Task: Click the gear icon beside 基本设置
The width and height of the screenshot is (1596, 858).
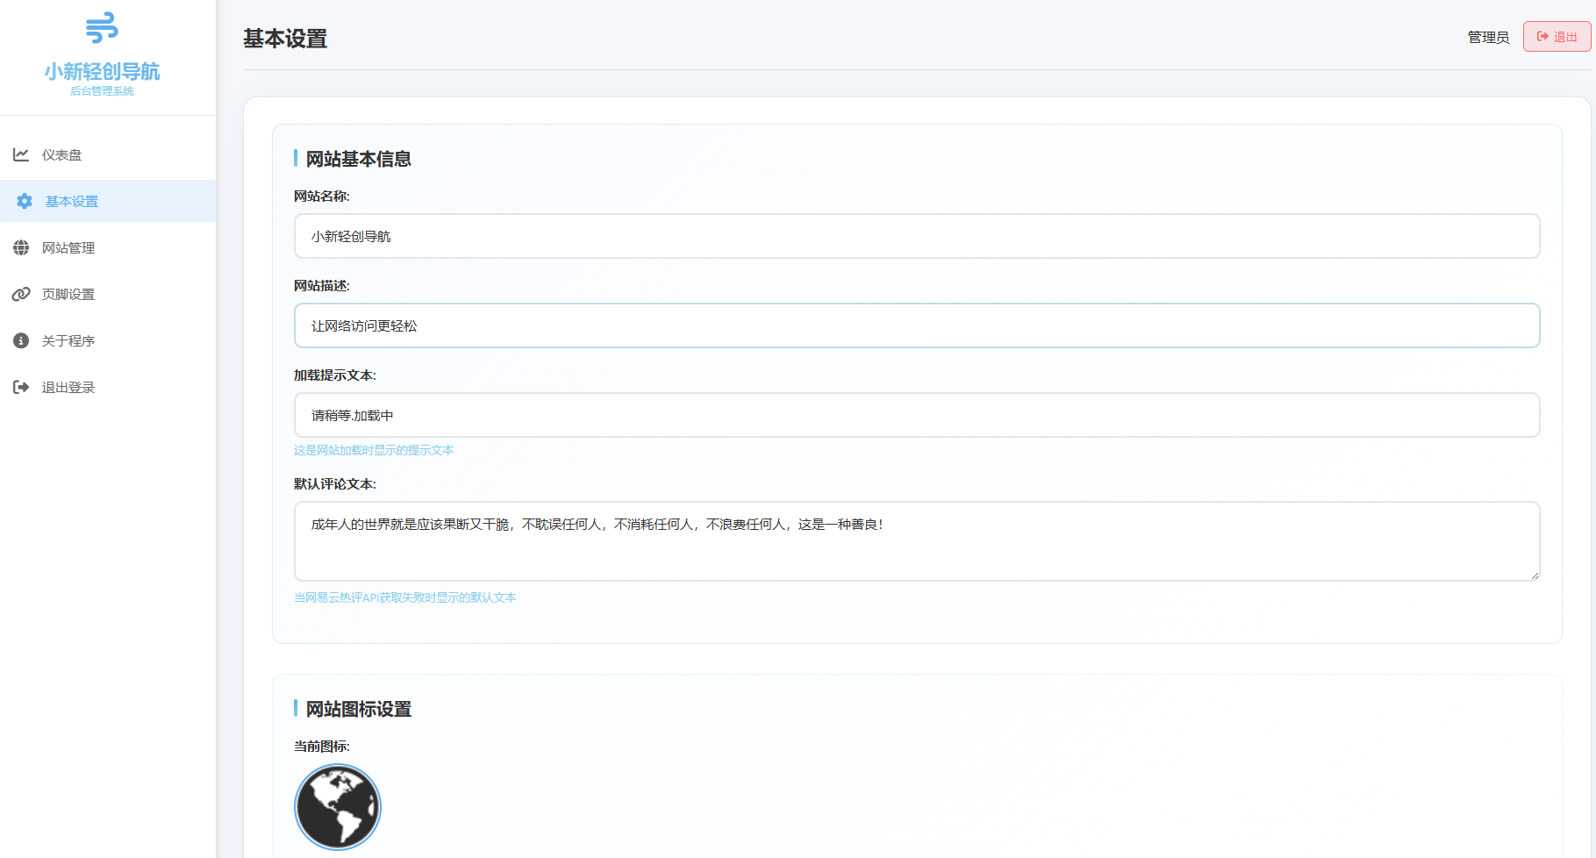Action: point(25,201)
